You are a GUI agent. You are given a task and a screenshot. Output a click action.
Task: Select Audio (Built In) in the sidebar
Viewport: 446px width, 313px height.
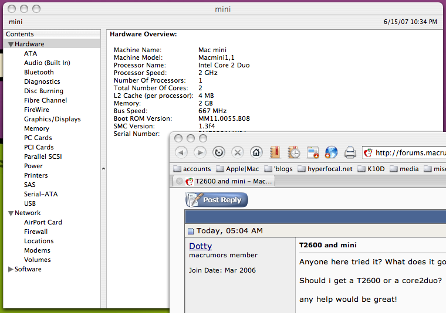[47, 63]
